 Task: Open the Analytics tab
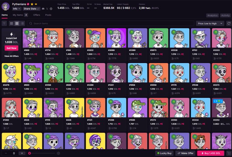coord(212,15)
